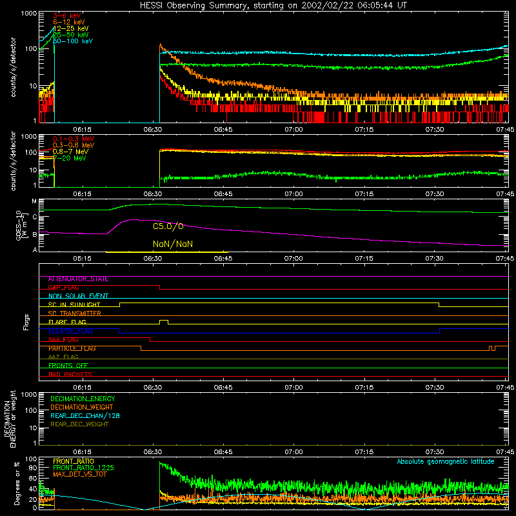Click the 'REAR_DEC_CHAN/128' legend label
This screenshot has height=516, width=516.
click(x=85, y=416)
